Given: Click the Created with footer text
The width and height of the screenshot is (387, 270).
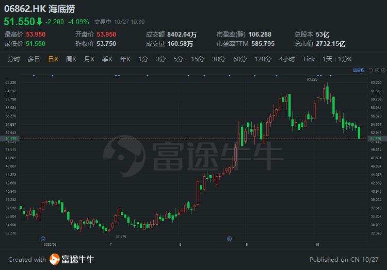Looking at the screenshot, I should point(27,259).
